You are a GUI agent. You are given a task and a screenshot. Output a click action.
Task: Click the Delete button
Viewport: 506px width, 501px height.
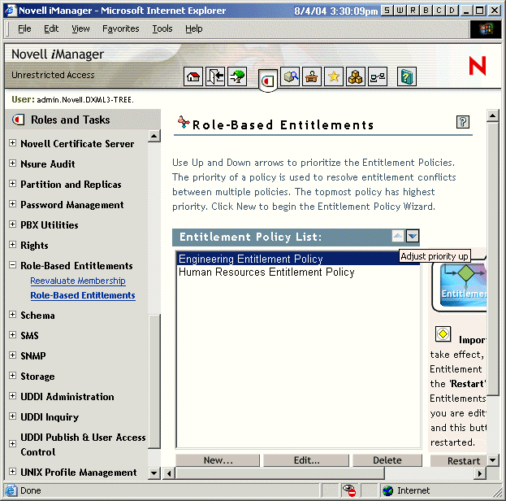[387, 460]
